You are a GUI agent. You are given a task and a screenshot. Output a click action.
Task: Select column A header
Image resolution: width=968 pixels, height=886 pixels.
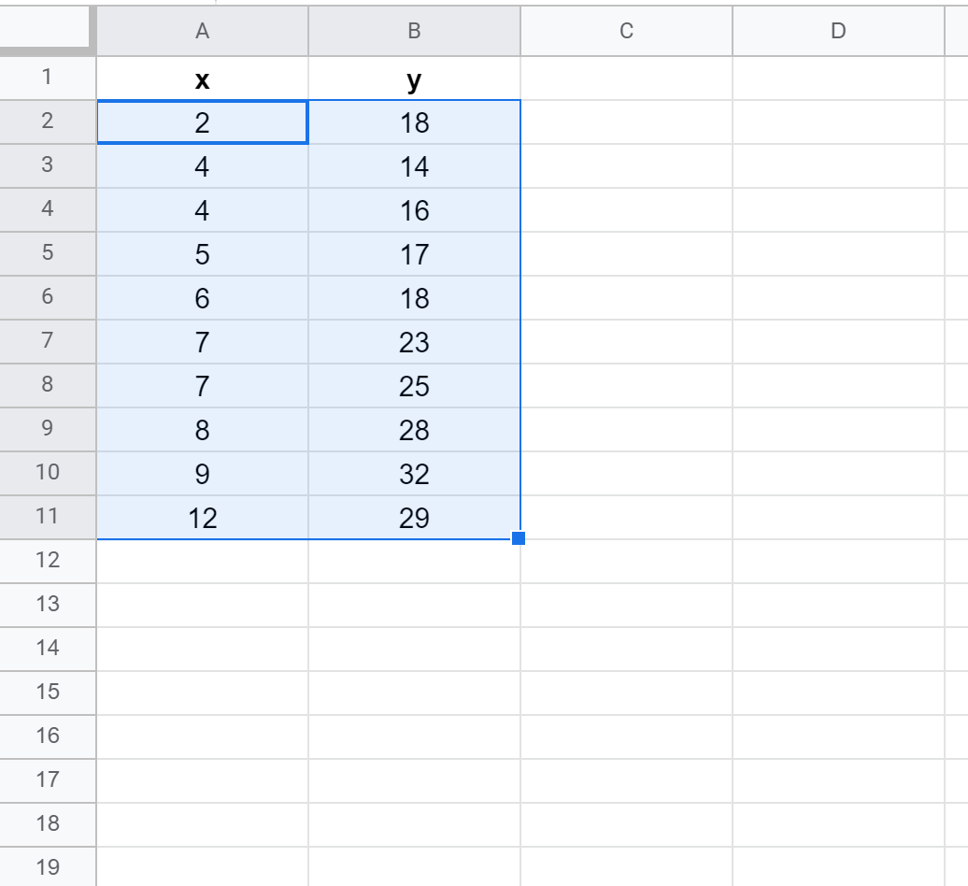coord(202,31)
